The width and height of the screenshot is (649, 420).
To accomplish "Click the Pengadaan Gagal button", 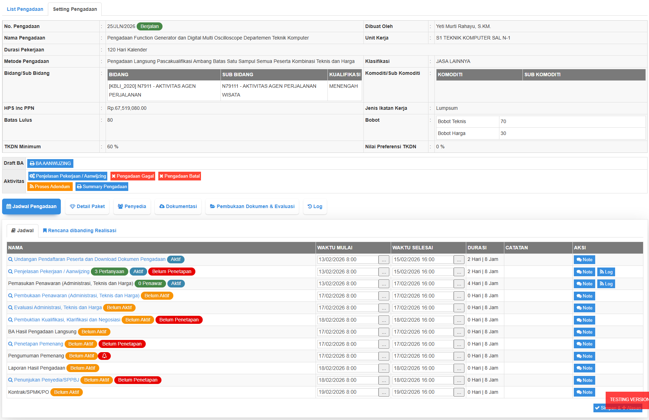I will tap(132, 176).
